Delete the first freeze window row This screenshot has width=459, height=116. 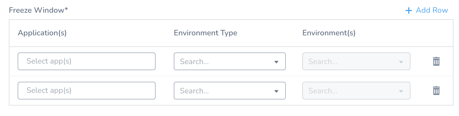[x=436, y=61]
